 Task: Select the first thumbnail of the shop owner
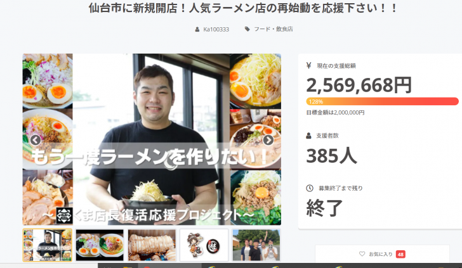pos(48,245)
